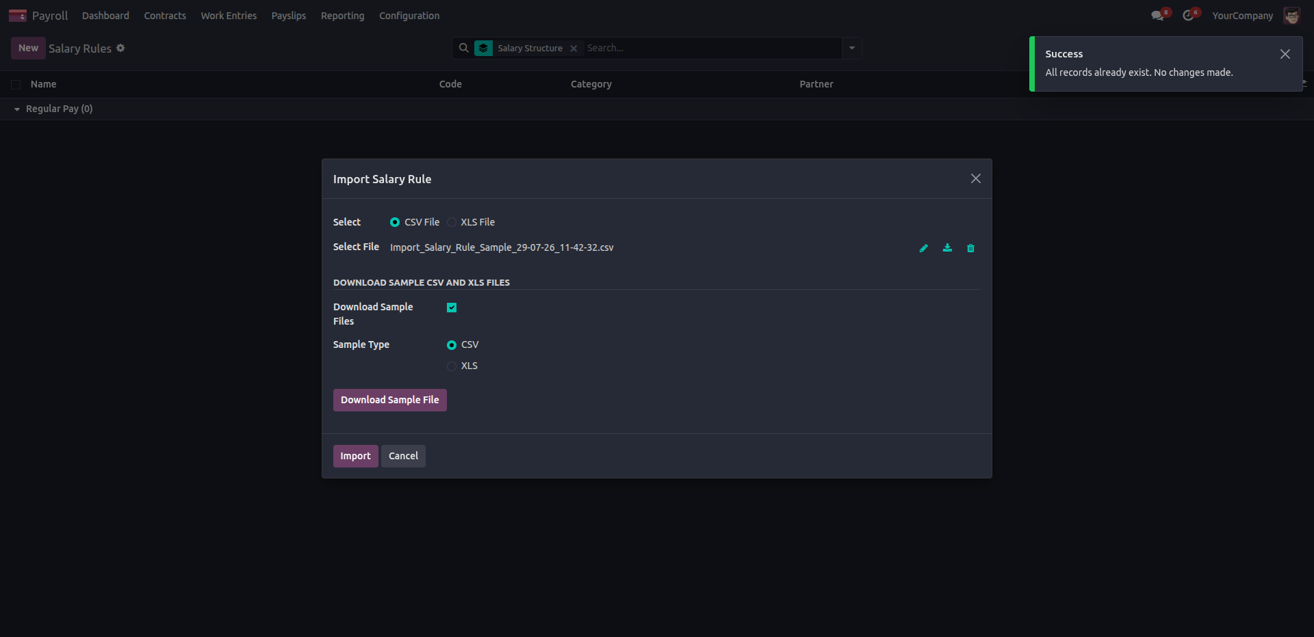
Task: Click the Salary Rules gear icon
Action: pyautogui.click(x=120, y=48)
